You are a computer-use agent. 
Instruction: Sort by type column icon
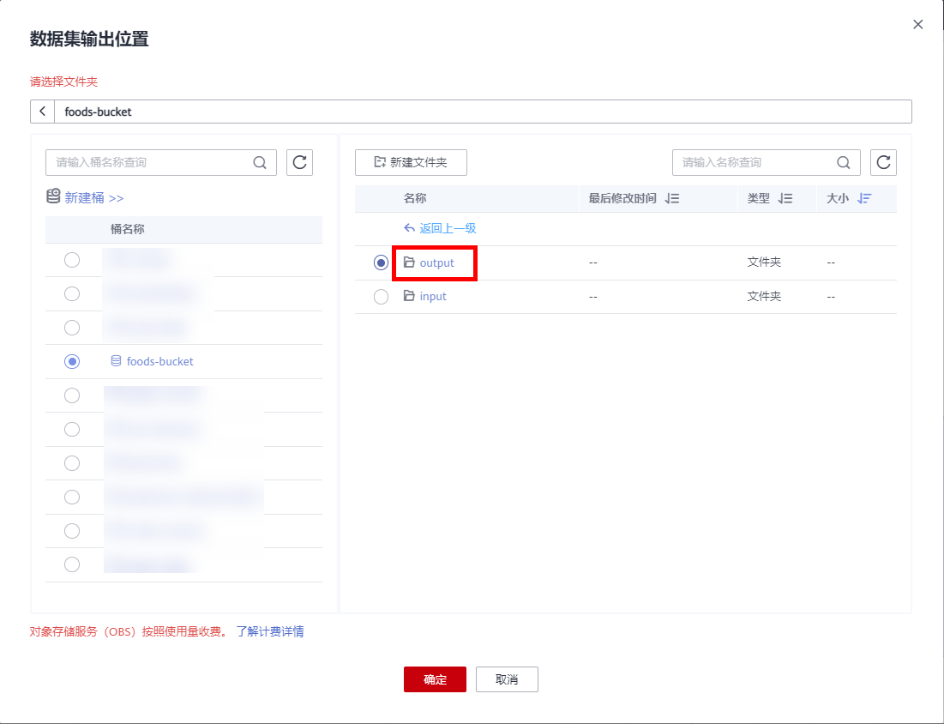[785, 198]
